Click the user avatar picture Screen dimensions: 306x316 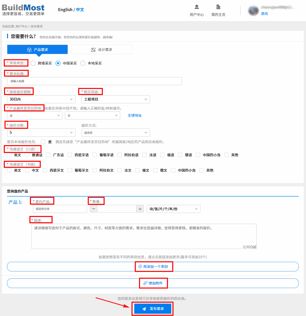pos(253,11)
